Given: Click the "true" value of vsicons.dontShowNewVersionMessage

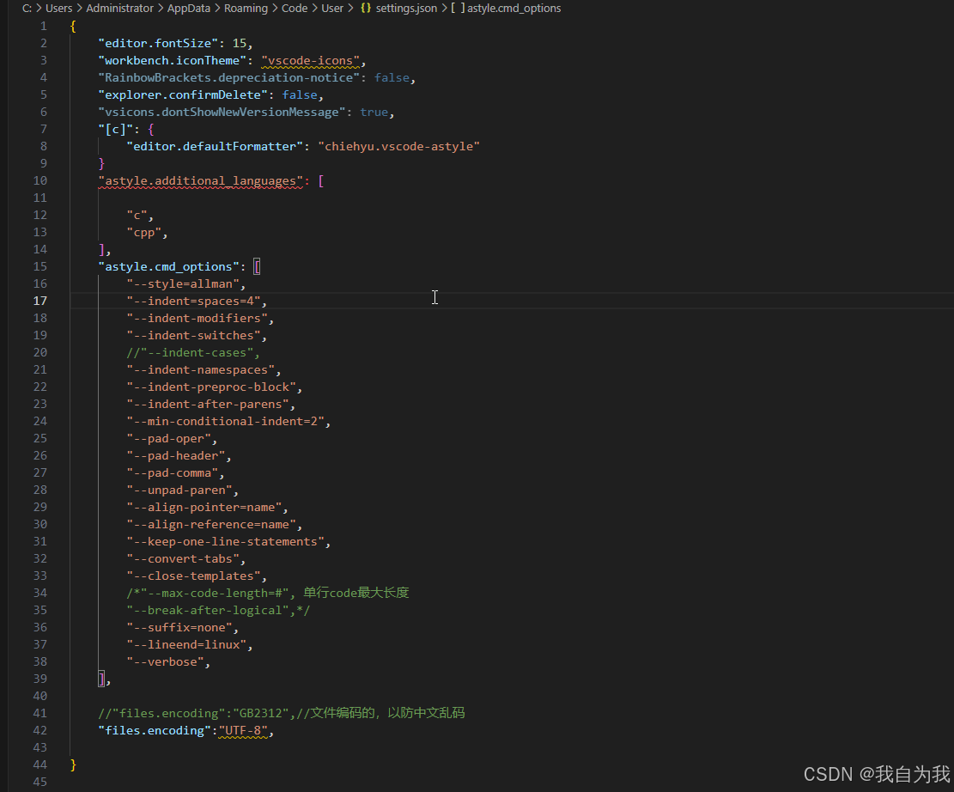Looking at the screenshot, I should coord(374,112).
